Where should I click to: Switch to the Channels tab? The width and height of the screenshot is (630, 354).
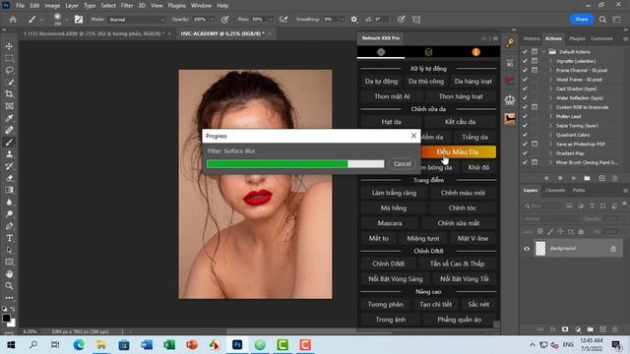(x=555, y=190)
